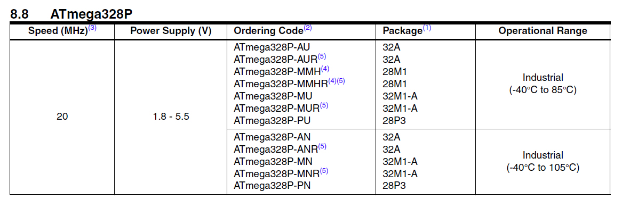Open footnote 5 next to ATmega328P-MUR

click(324, 105)
